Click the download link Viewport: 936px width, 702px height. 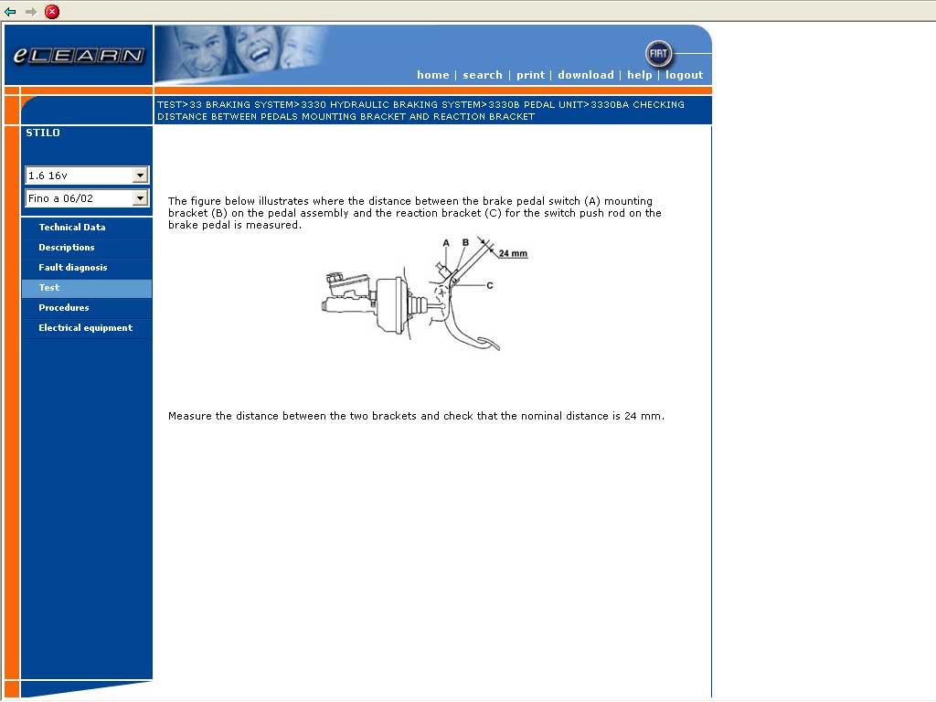click(x=586, y=75)
